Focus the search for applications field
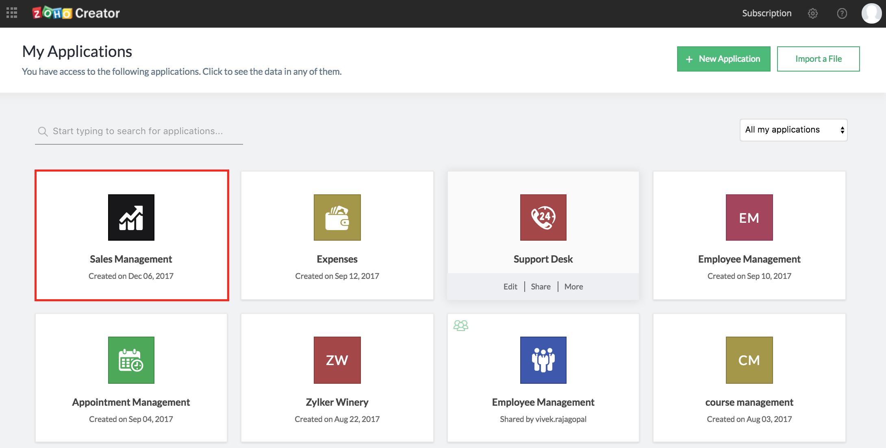 click(139, 131)
